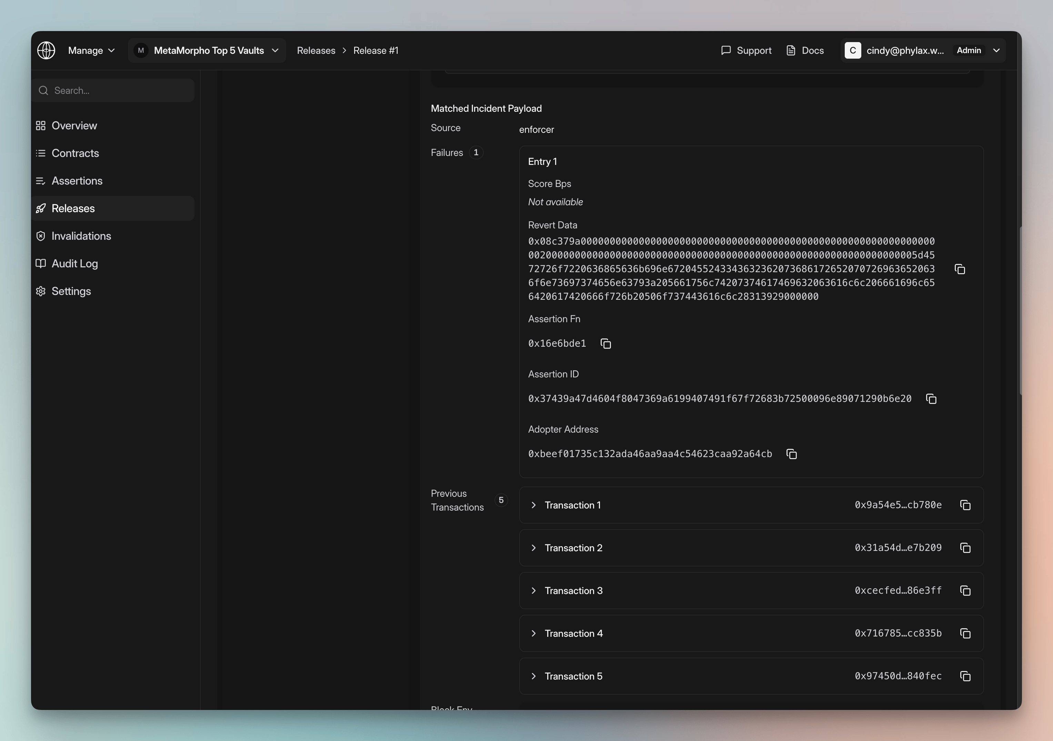1053x741 pixels.
Task: Click the Assertion ID value 0x37439a47…
Action: 720,399
